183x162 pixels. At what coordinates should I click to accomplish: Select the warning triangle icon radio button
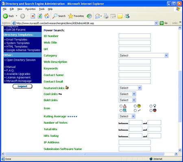click(x=121, y=106)
